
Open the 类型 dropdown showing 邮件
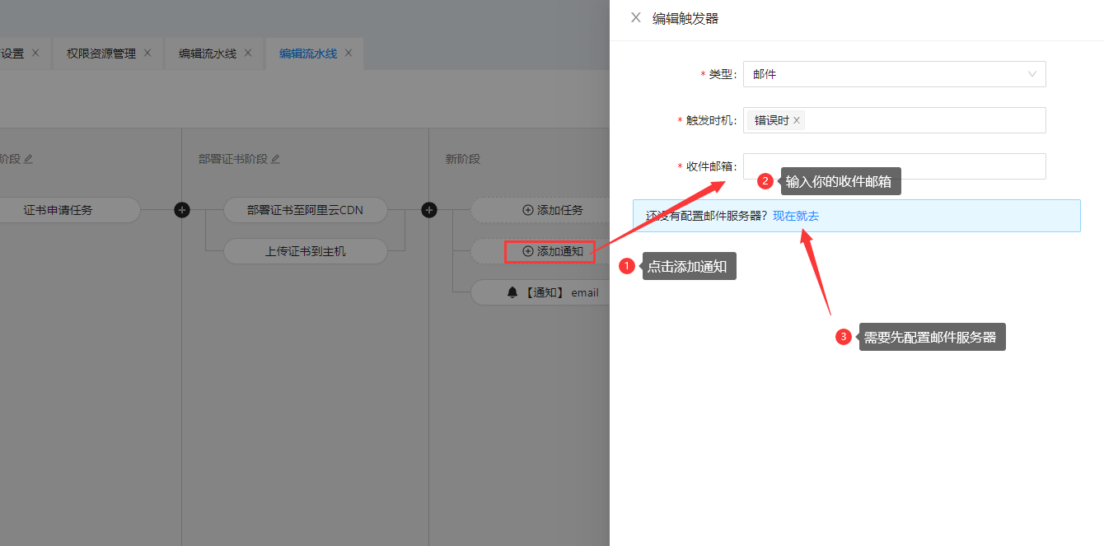(894, 74)
